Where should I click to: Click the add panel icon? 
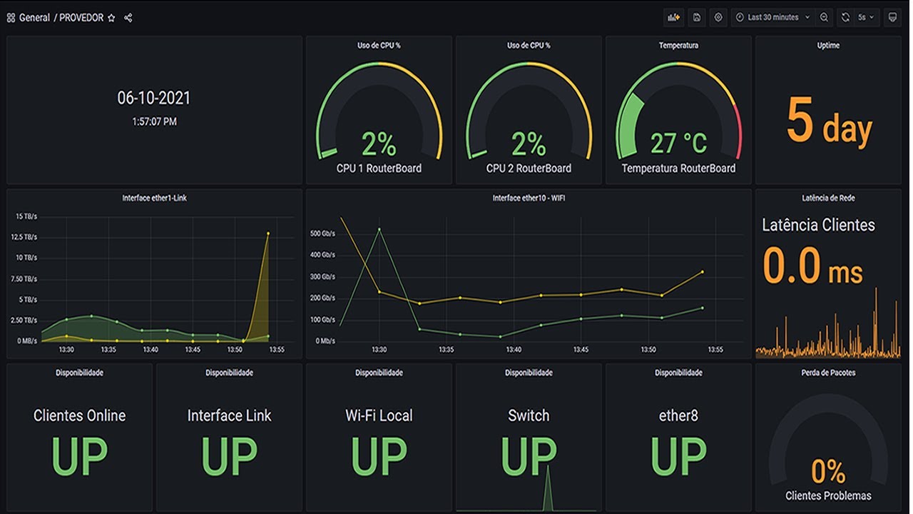point(673,17)
